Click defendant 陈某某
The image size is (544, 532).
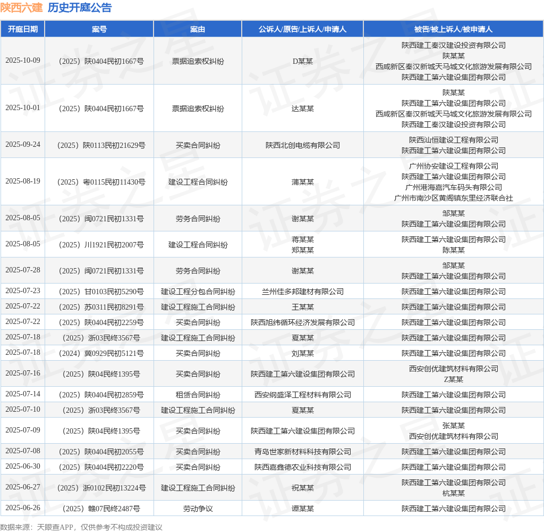(454, 250)
